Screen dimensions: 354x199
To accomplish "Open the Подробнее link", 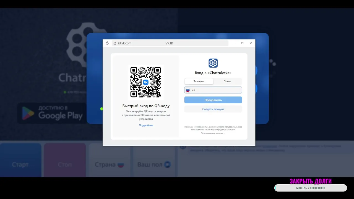I will click(146, 125).
